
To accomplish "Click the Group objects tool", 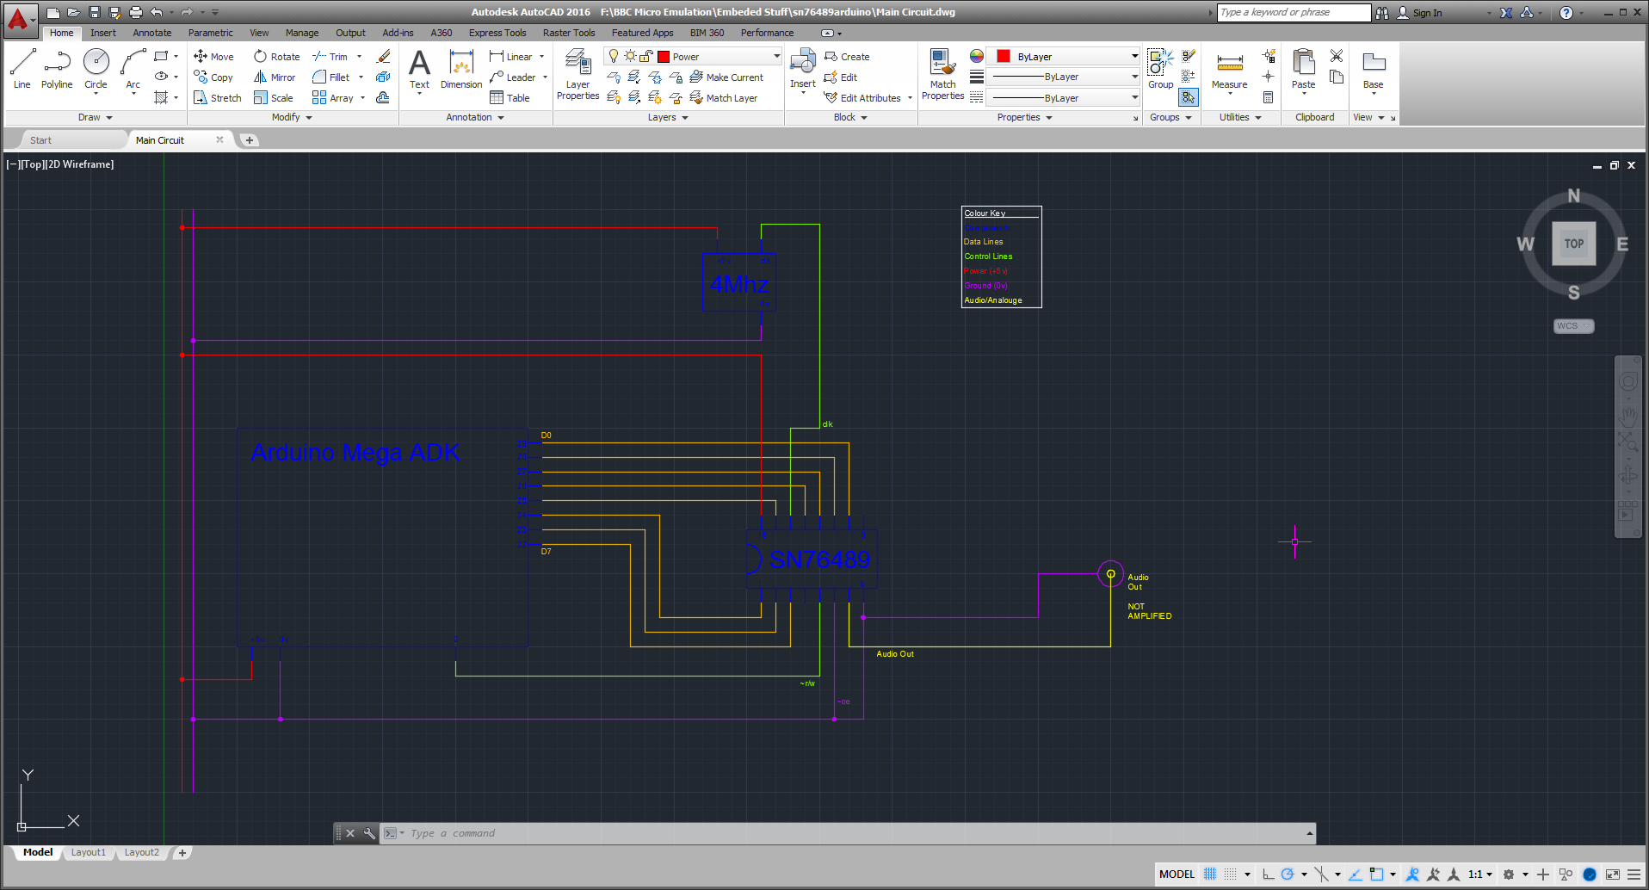I will [1160, 69].
